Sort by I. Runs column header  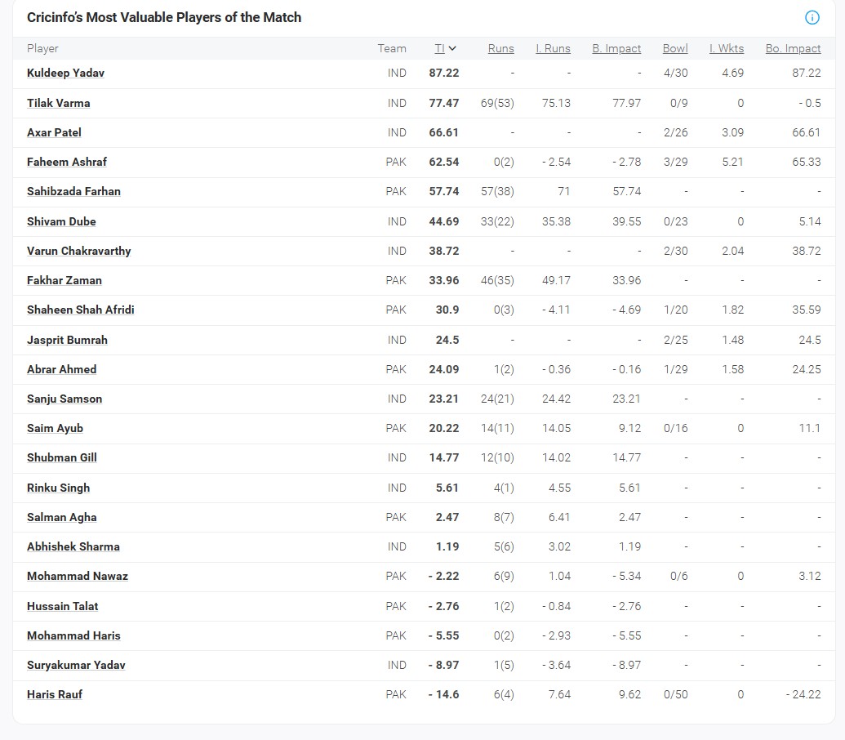click(553, 48)
